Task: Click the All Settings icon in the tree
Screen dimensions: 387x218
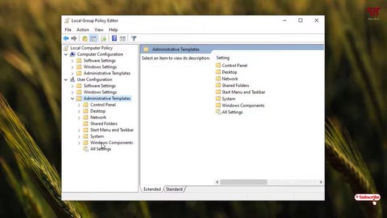Action: pos(86,149)
